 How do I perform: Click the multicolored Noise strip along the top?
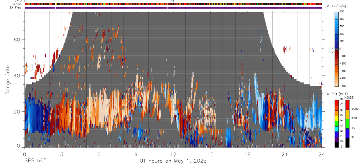coord(173,4)
